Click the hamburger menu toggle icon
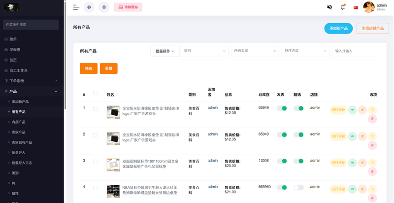The height and width of the screenshot is (203, 394). tap(76, 7)
